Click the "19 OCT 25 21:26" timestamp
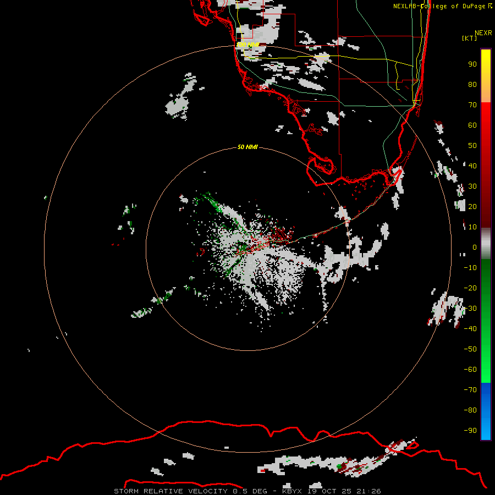Screen dimensions: 495x495 (344, 491)
